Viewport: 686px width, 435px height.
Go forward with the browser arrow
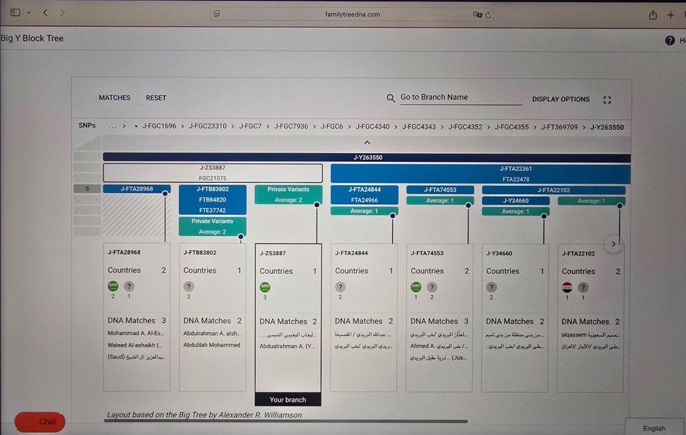pos(62,13)
